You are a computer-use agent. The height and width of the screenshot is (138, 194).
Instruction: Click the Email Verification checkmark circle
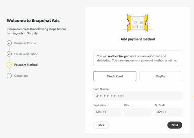9,54
